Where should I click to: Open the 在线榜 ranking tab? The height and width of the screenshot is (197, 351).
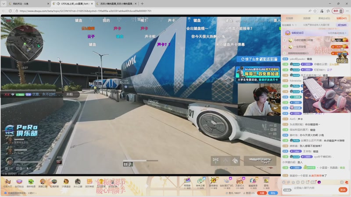point(290,18)
